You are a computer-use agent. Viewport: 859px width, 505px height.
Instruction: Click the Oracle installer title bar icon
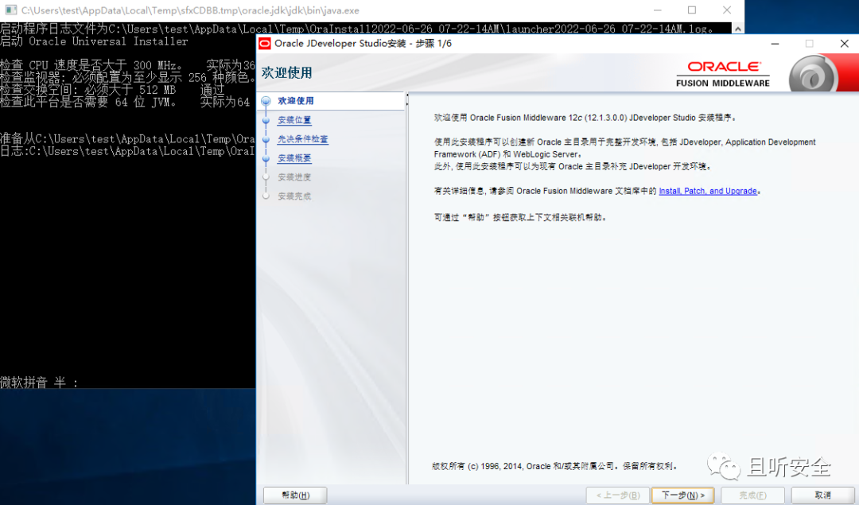click(265, 44)
